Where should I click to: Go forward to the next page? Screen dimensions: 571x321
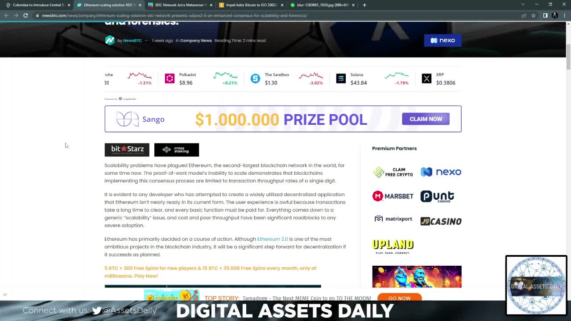coord(16,15)
